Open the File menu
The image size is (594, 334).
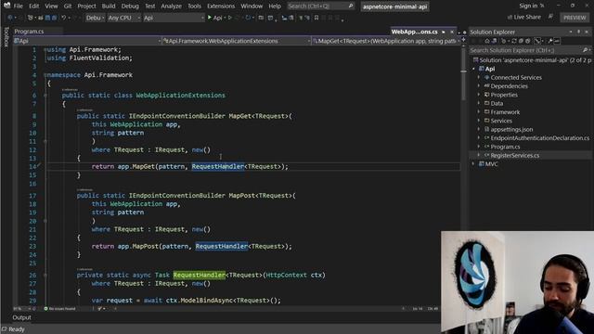pyautogui.click(x=19, y=6)
